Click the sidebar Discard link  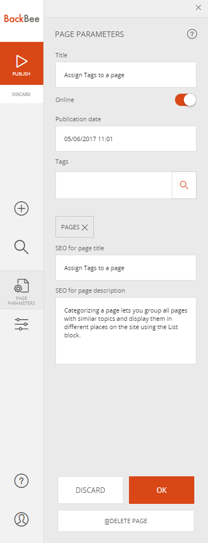[21, 94]
